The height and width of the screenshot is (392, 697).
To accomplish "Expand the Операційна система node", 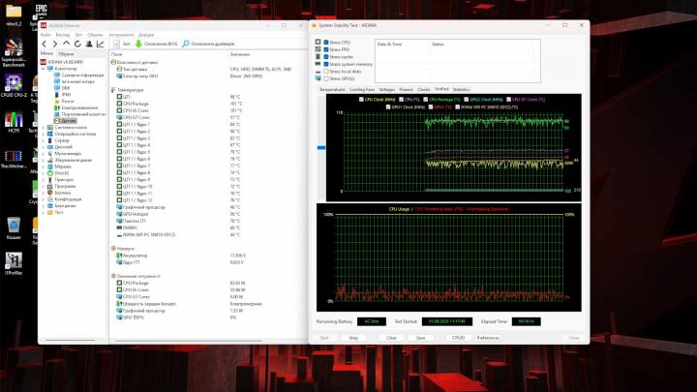I will [44, 134].
